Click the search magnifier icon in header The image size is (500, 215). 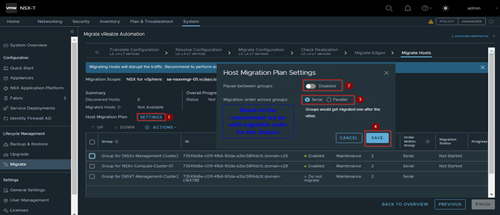coord(389,8)
